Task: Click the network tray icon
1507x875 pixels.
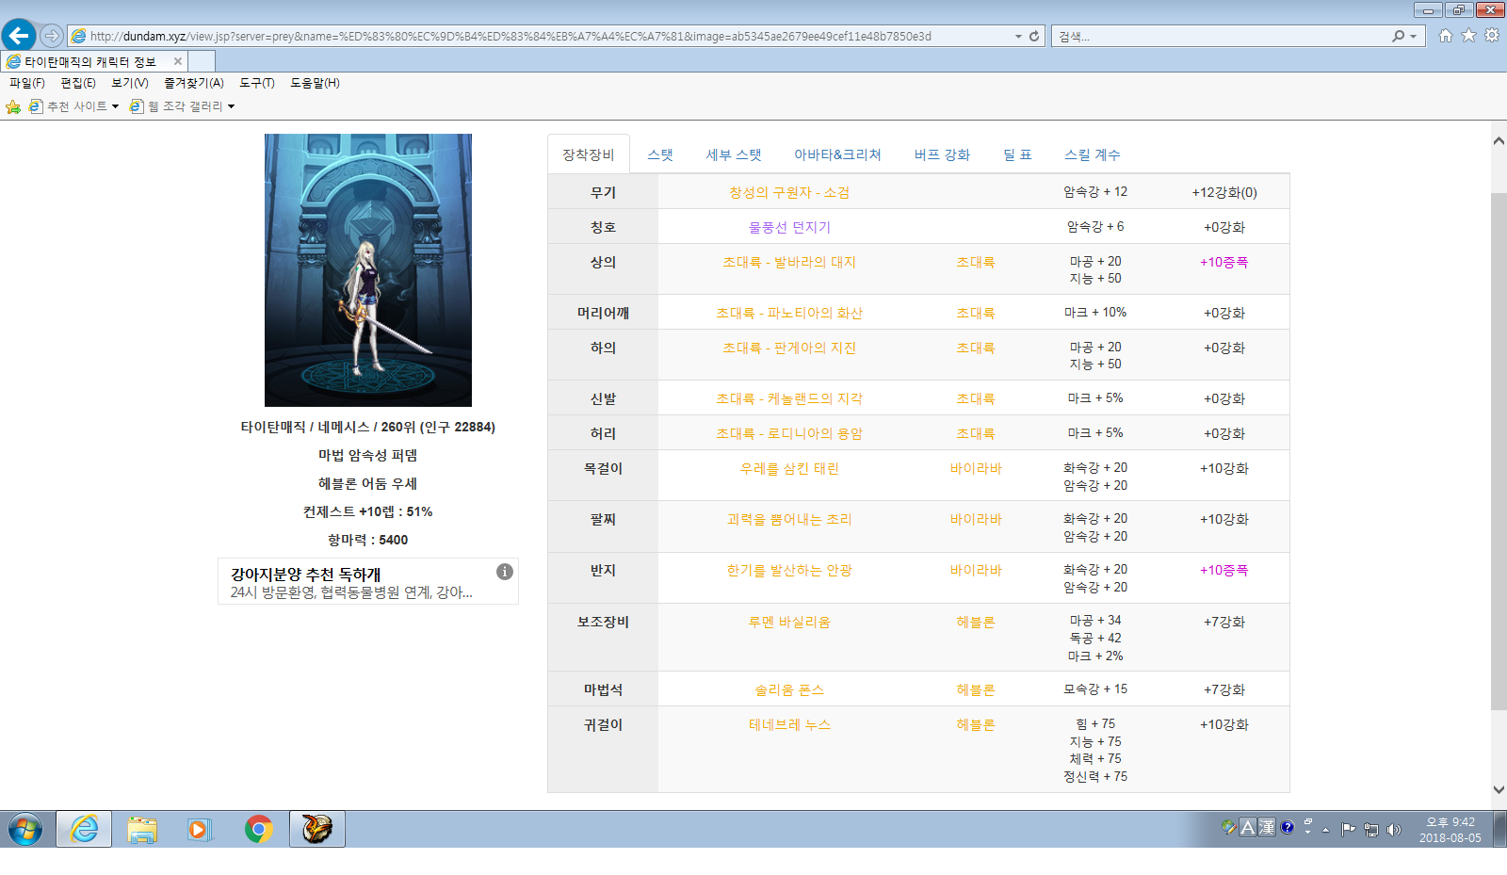Action: coord(1371,830)
